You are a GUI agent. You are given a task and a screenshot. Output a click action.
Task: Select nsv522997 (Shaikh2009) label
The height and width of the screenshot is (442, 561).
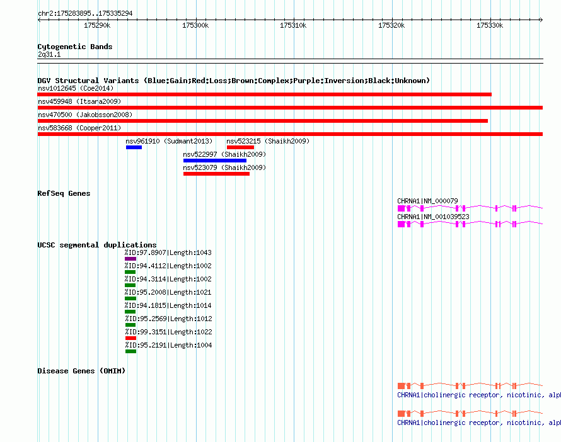click(224, 154)
